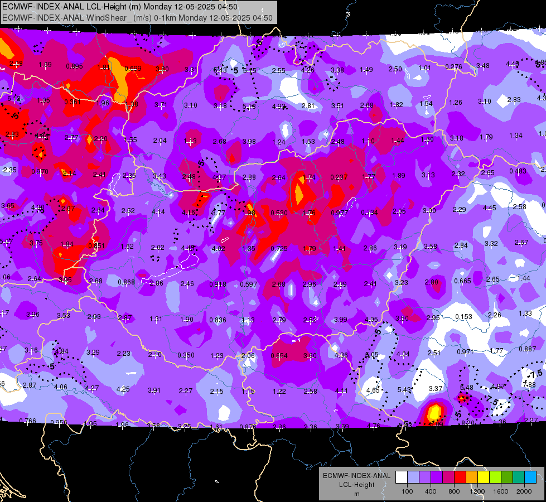This screenshot has height=502, width=546.
Task: Click the wind shear value 5.05
Action: click(x=372, y=354)
